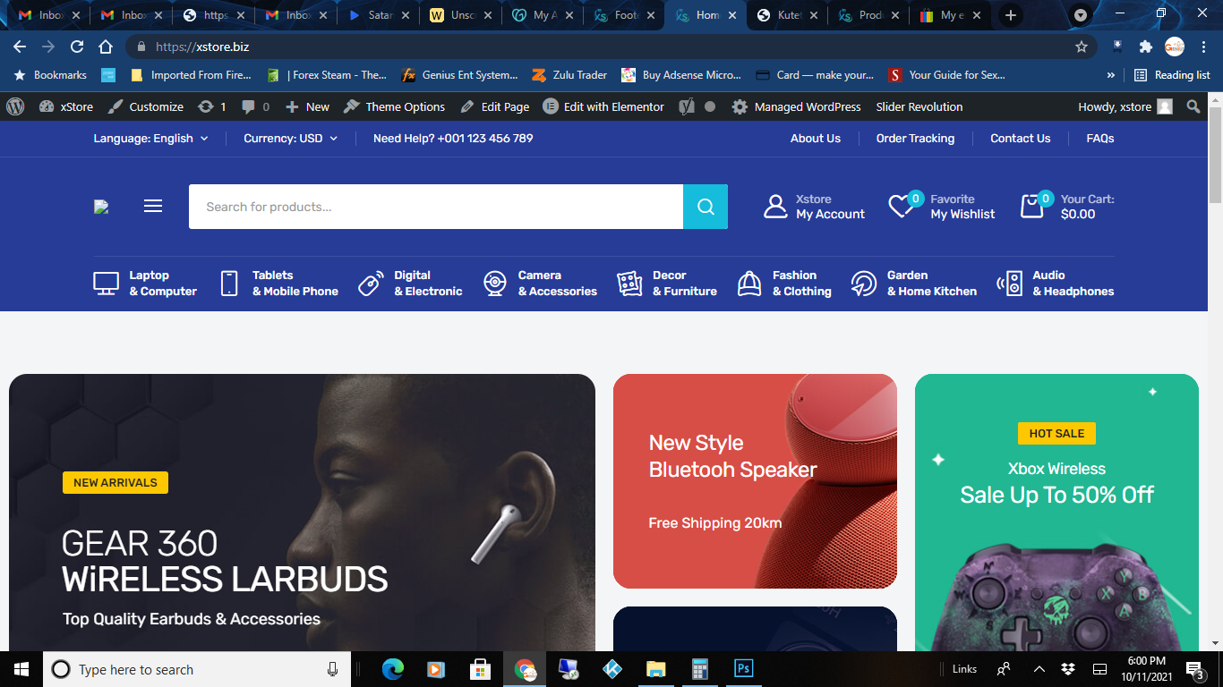The height and width of the screenshot is (687, 1223).
Task: Click the NEW ARRIVALS badge
Action: pyautogui.click(x=115, y=482)
